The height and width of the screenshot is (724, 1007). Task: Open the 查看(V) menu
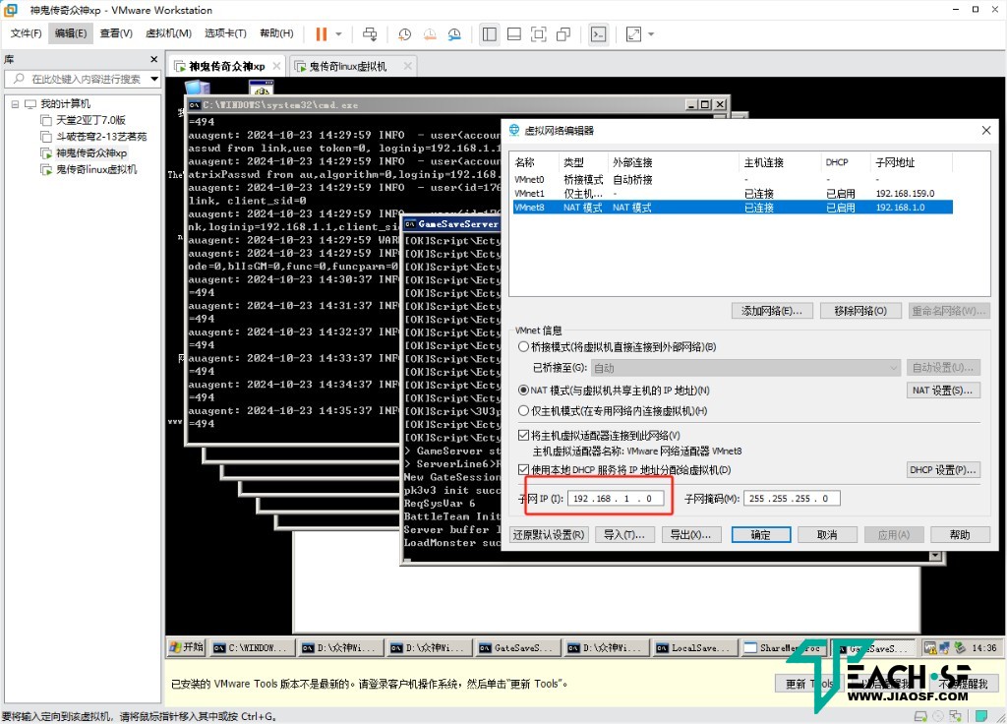point(116,33)
